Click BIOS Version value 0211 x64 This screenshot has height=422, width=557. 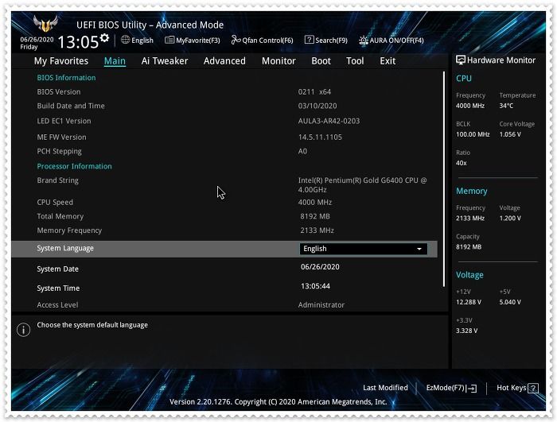coord(314,92)
